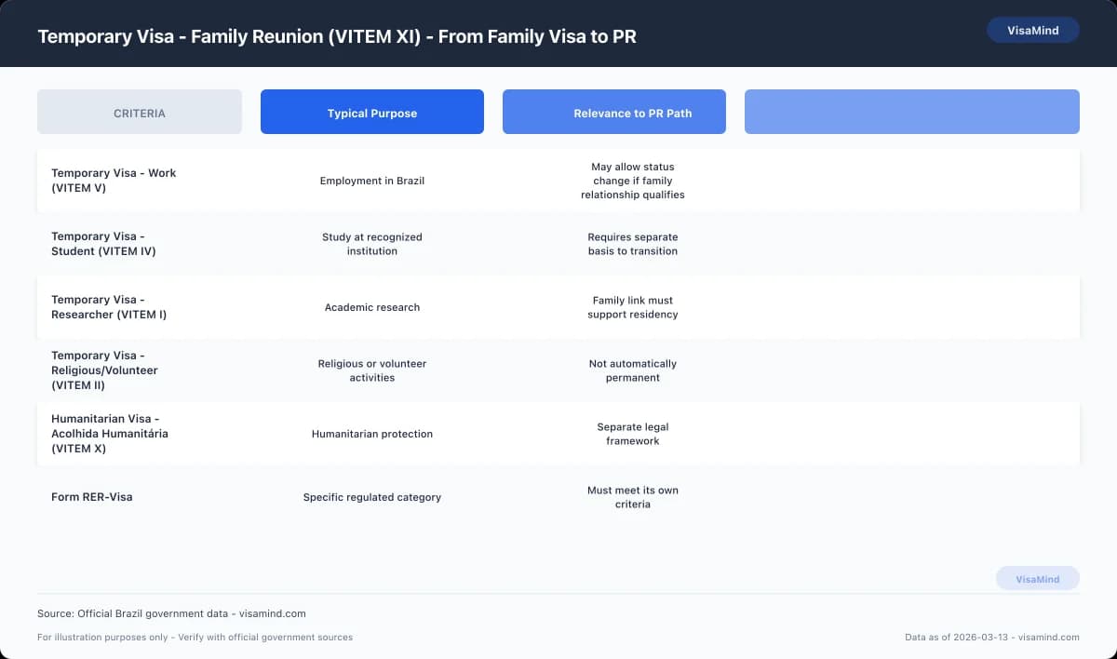Select the CRITERIA column header
This screenshot has height=659, width=1117.
(139, 112)
